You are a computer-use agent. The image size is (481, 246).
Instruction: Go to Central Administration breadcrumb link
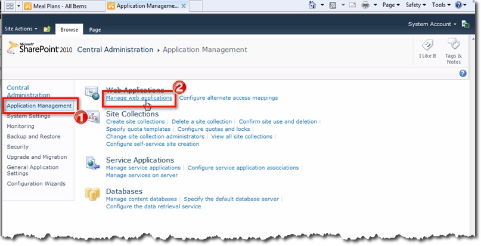pos(115,50)
